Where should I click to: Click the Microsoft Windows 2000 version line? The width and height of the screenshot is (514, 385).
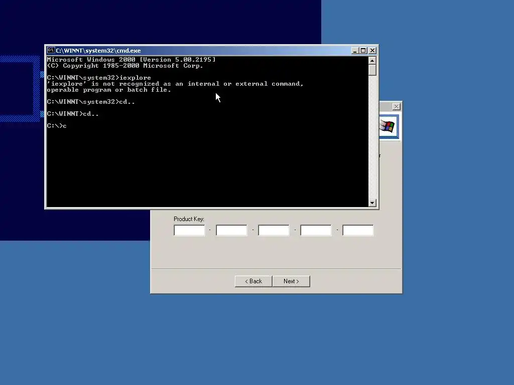pos(131,60)
